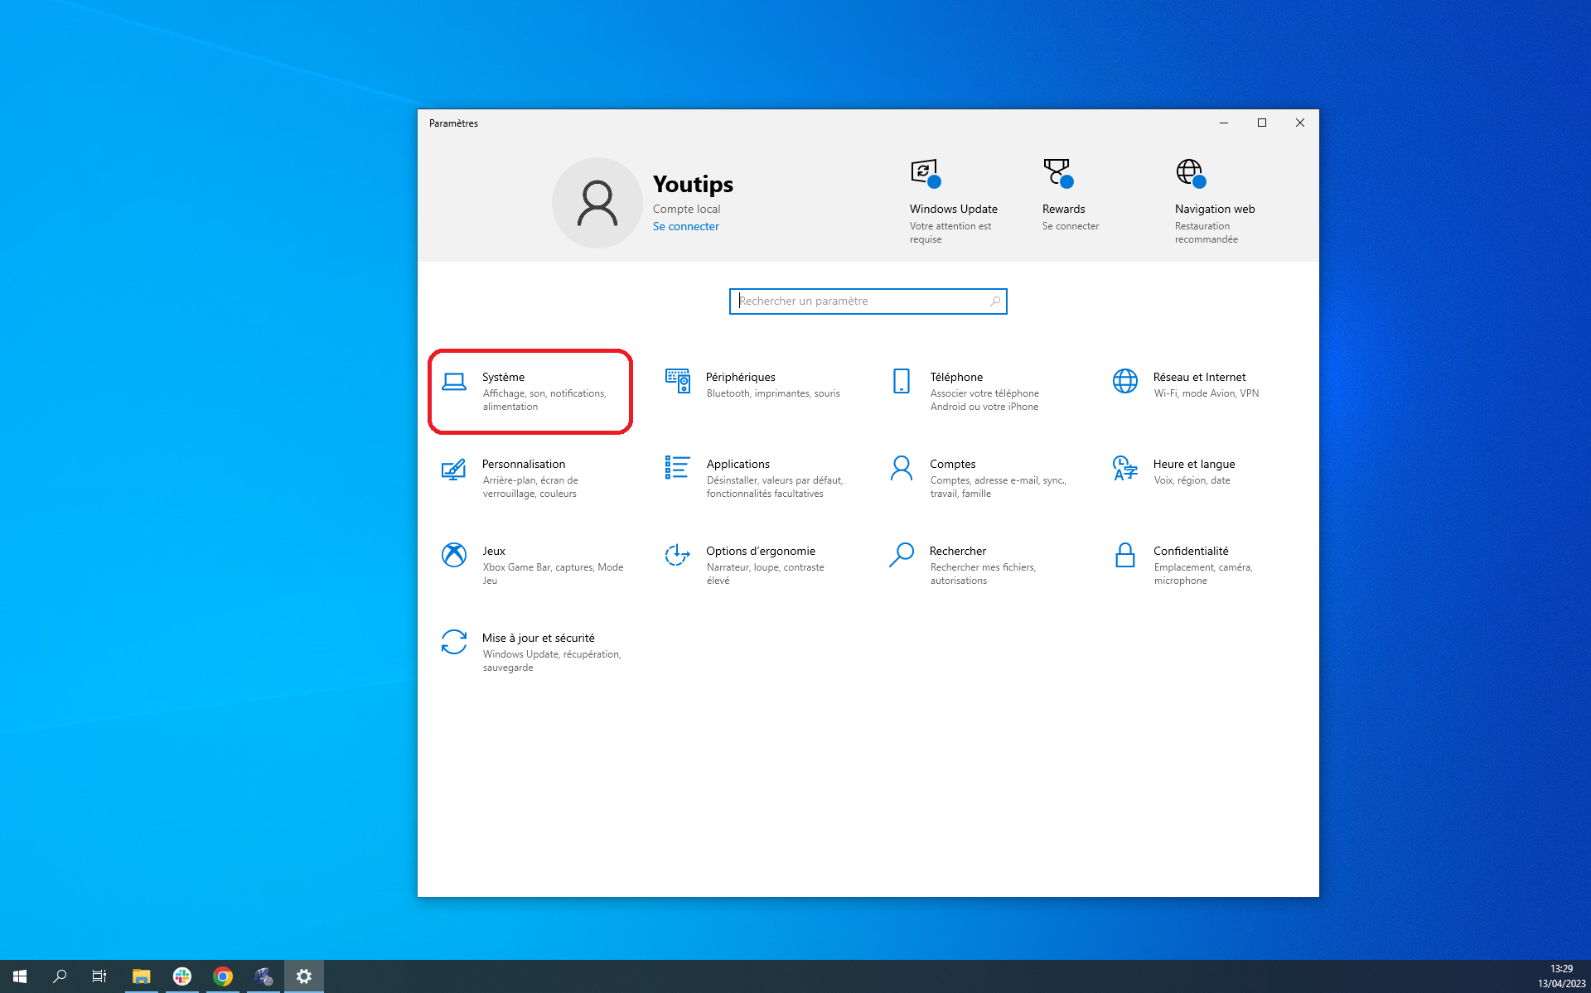1591x993 pixels.
Task: Click the Confidentialité padlock icon
Action: tap(1124, 555)
